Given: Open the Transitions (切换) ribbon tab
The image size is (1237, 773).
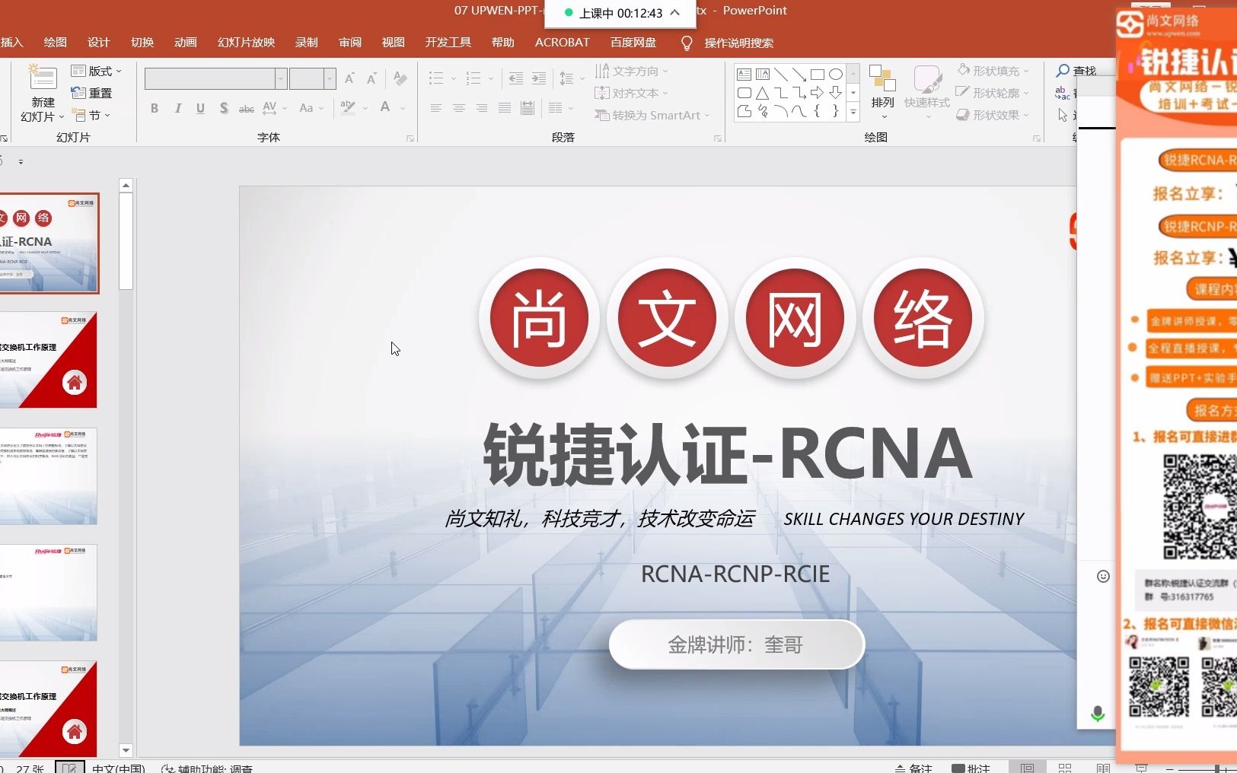Looking at the screenshot, I should 142,43.
